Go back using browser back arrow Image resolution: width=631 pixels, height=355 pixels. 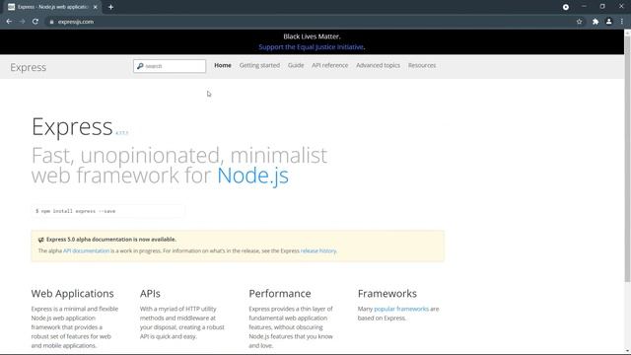[9, 22]
